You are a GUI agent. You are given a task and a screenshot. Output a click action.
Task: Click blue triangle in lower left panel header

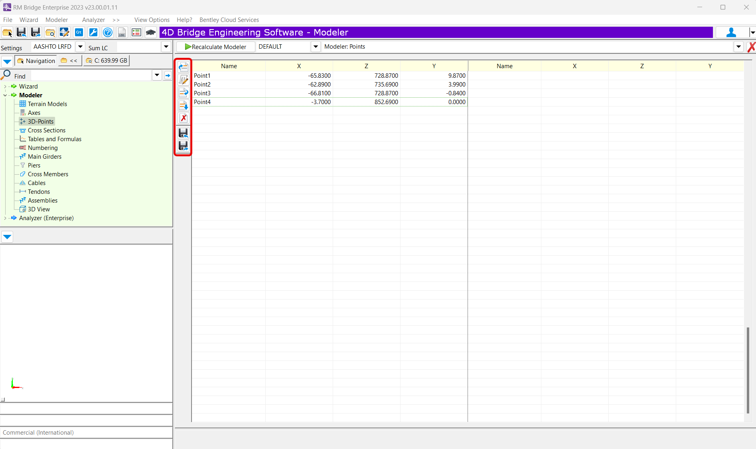7,237
